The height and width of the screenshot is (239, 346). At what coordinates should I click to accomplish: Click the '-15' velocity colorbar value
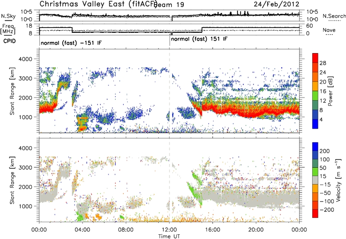tap(325, 185)
